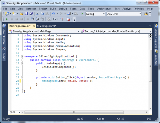
Task: Click the "Hello, World!" string on line 20
Action: tap(78, 81)
